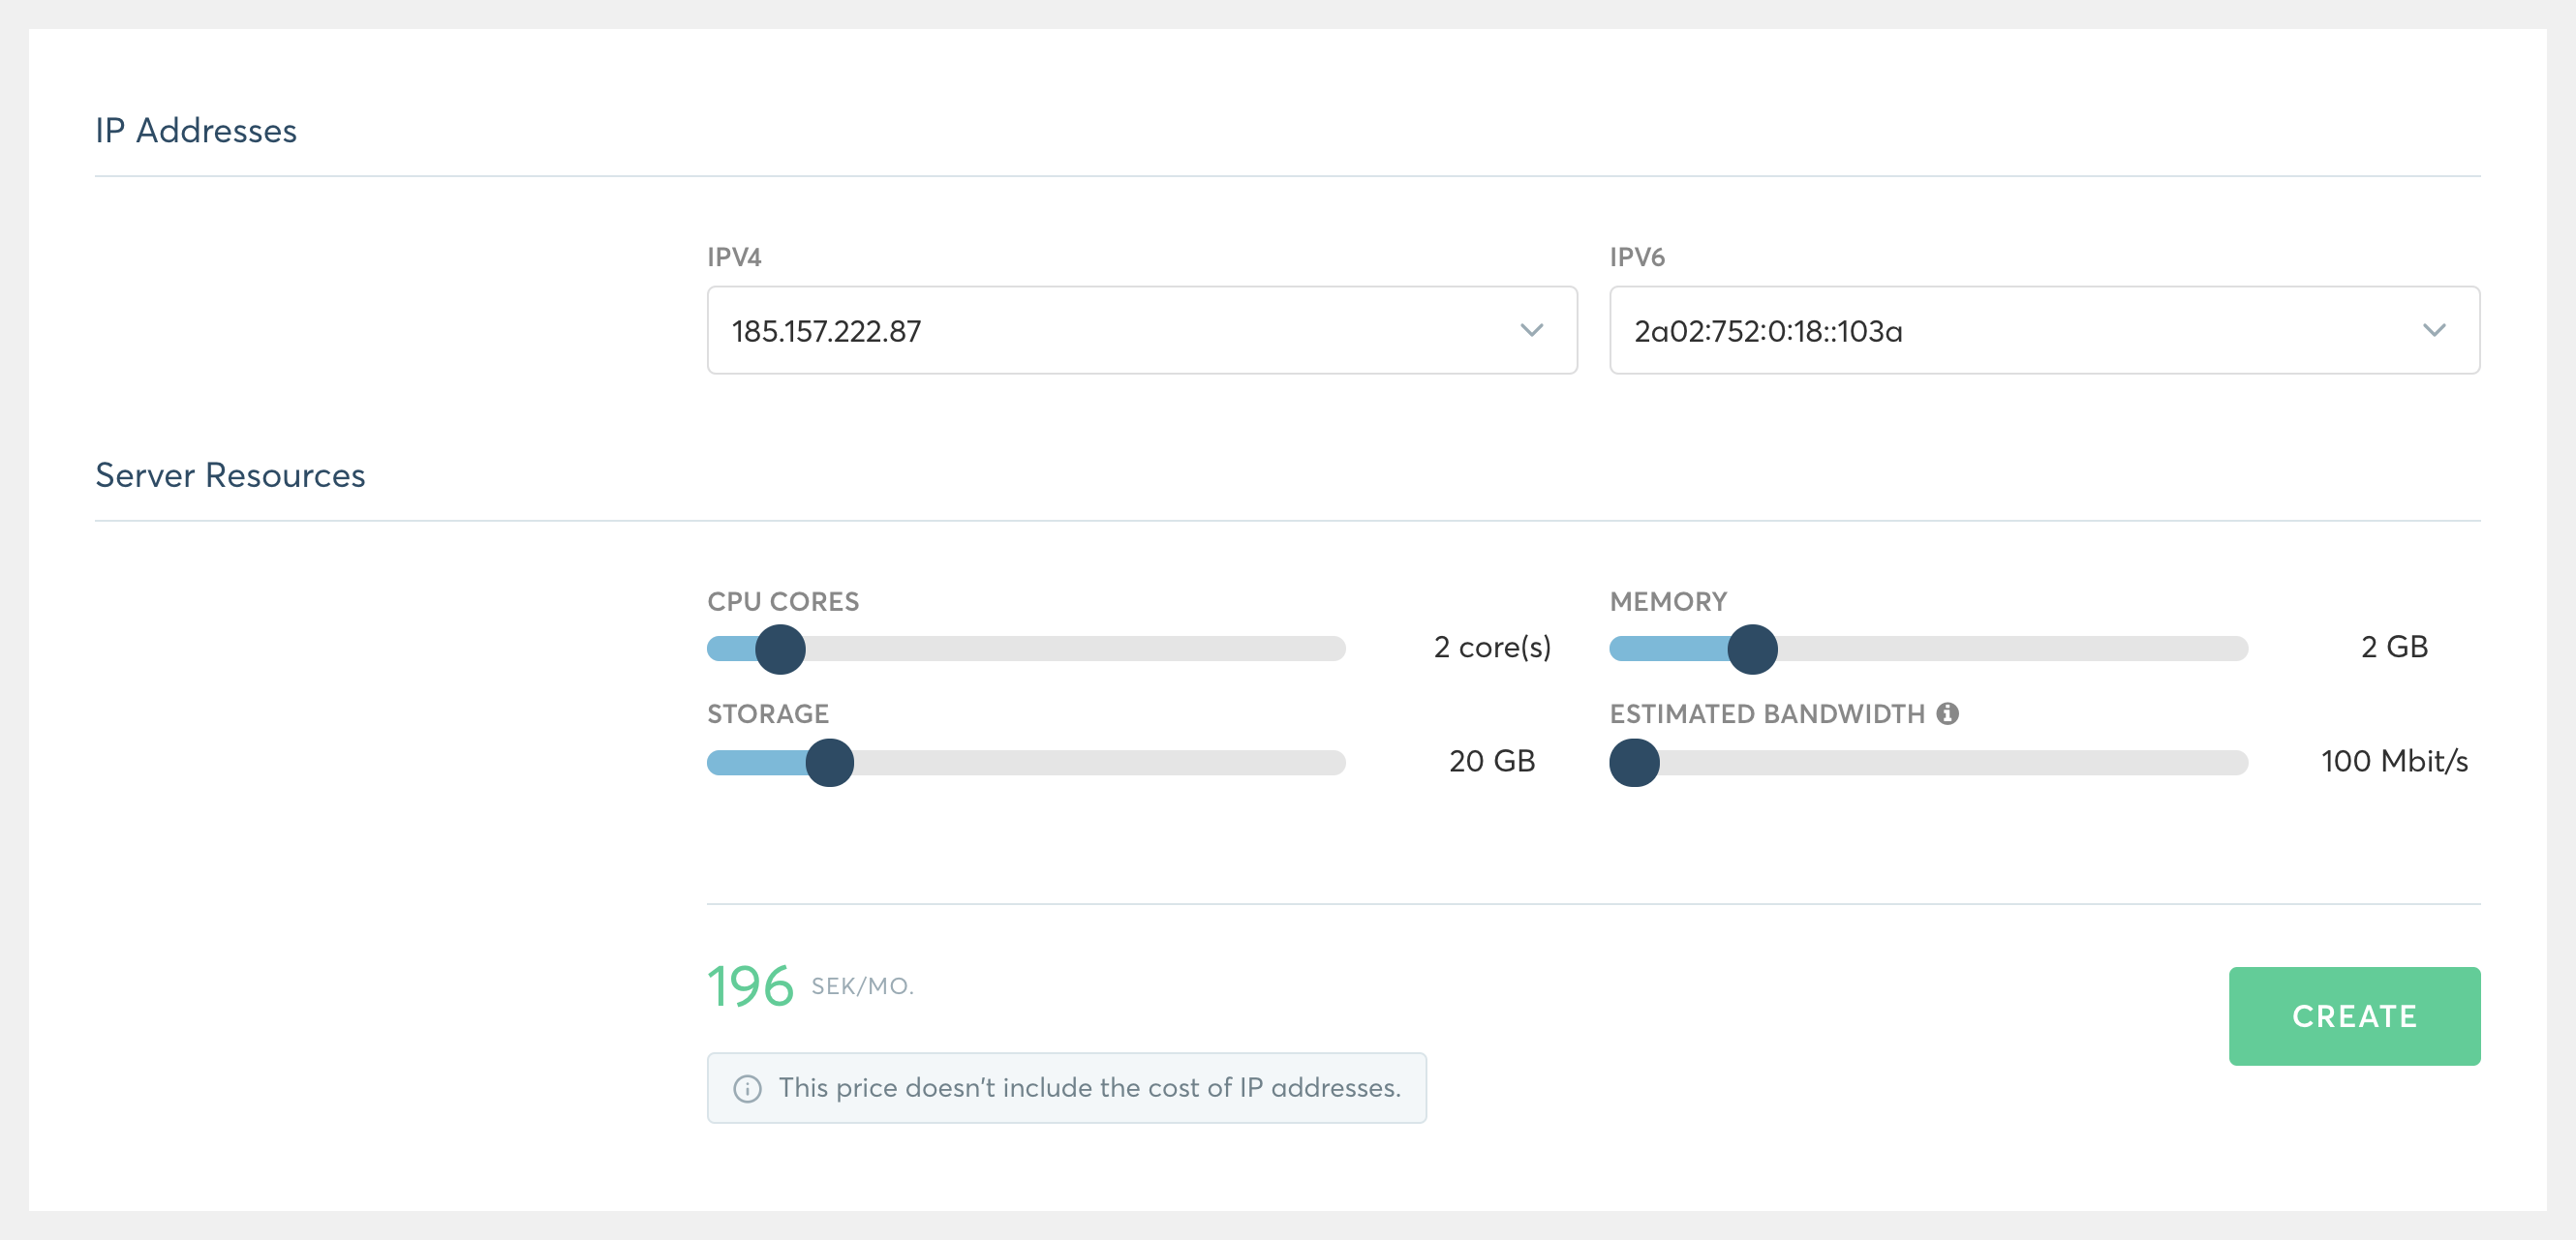Click the Storage slider handle
2576x1240 pixels.
click(x=829, y=763)
